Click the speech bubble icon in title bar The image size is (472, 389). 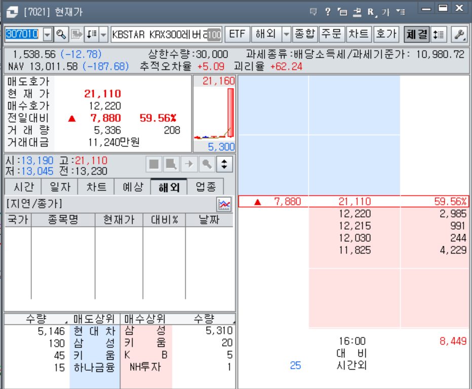[x=313, y=11]
